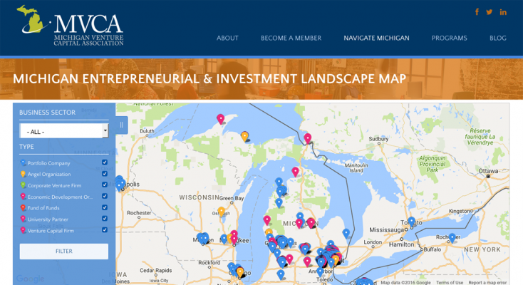Select the Navigate Michigan menu item

point(376,38)
